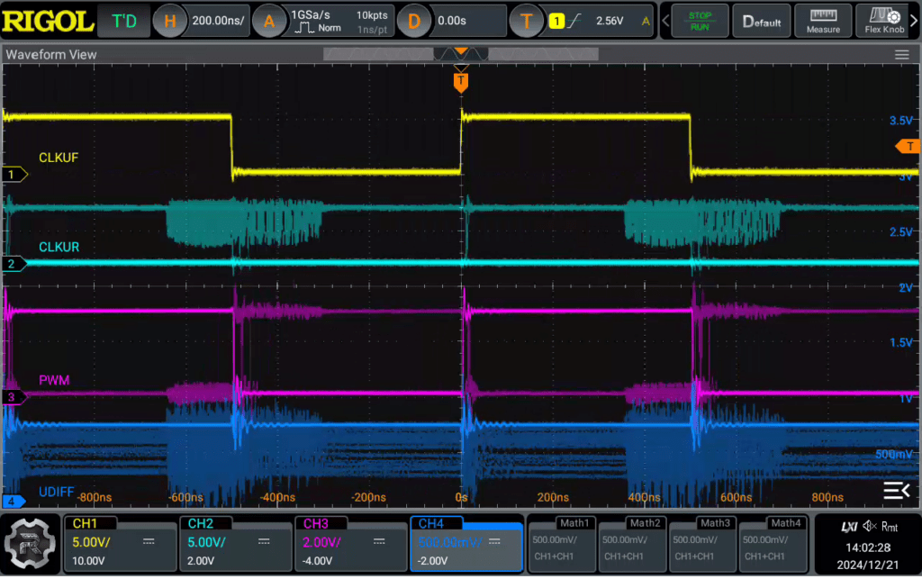This screenshot has height=579, width=922.
Task: Open the Flex Knob settings
Action: (x=884, y=22)
